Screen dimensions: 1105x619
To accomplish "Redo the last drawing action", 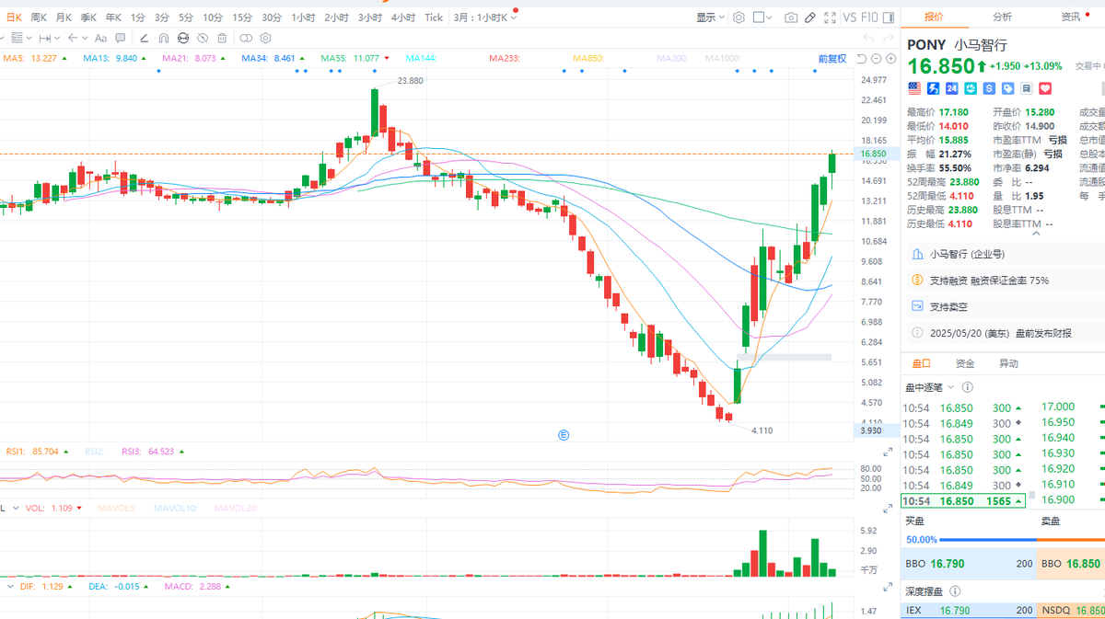I will tap(889, 38).
